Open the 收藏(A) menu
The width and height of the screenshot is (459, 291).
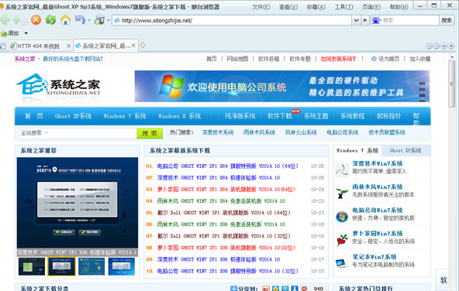click(x=316, y=7)
